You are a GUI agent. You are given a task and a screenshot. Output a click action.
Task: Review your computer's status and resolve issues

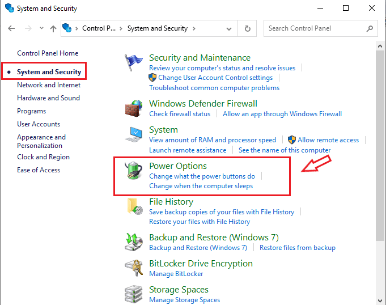tap(222, 68)
